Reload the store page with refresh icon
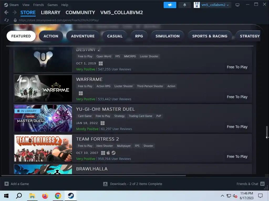Screen dimensions: 269x201 [x=7, y=20]
